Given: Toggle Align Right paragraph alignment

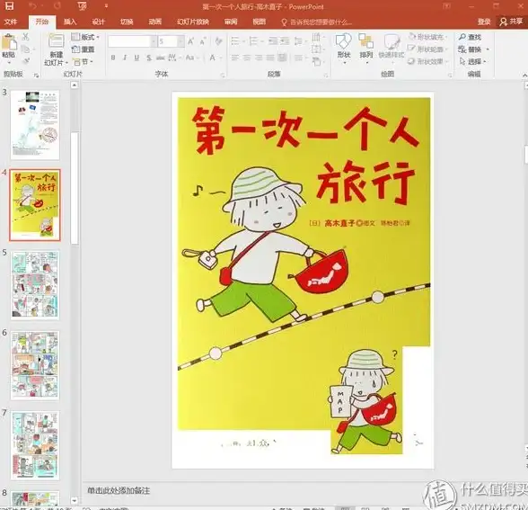Looking at the screenshot, I should [x=259, y=58].
